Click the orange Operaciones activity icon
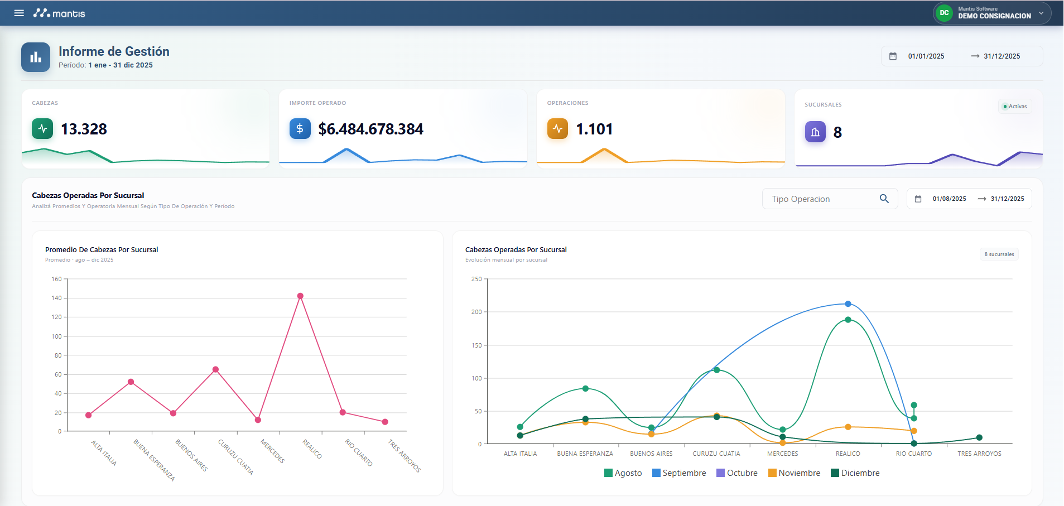1064x506 pixels. 557,129
